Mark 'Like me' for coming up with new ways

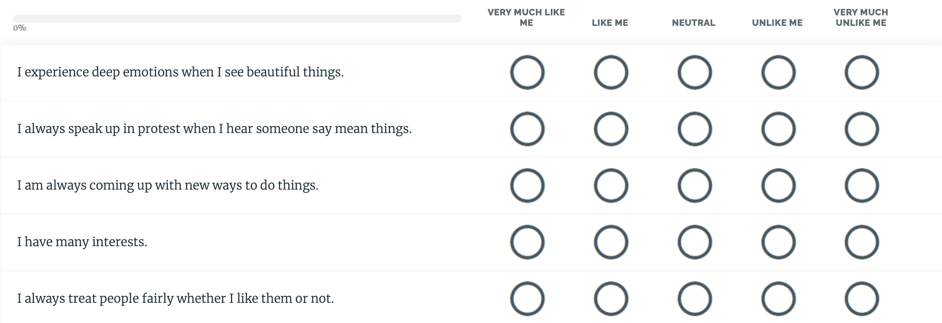[611, 186]
